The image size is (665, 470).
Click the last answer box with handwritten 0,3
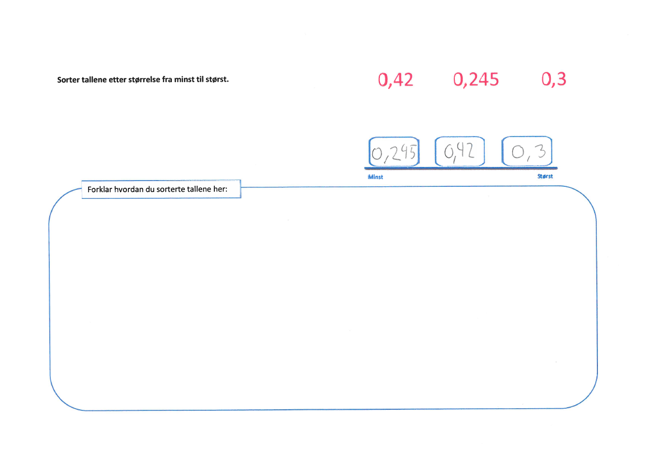click(x=527, y=151)
